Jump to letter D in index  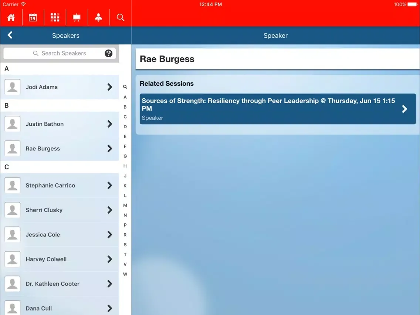coord(125,126)
